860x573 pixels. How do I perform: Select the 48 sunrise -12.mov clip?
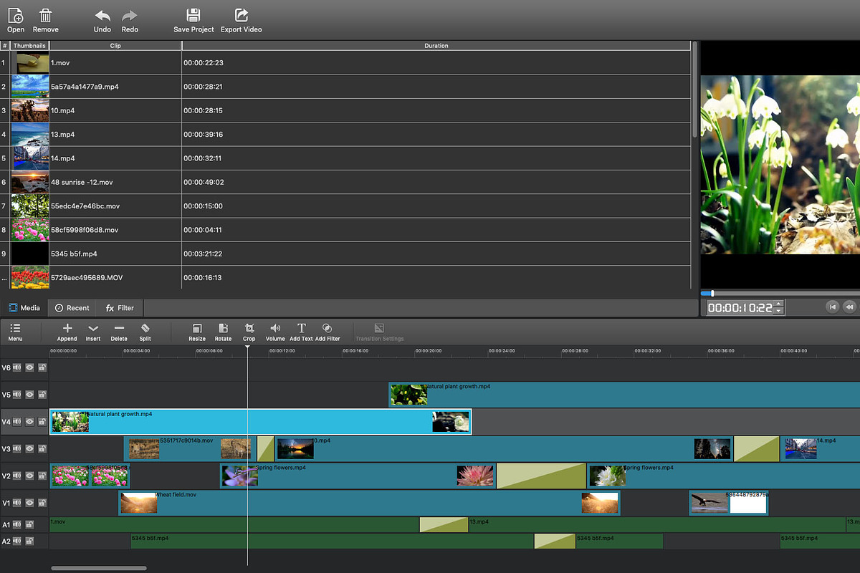click(346, 182)
